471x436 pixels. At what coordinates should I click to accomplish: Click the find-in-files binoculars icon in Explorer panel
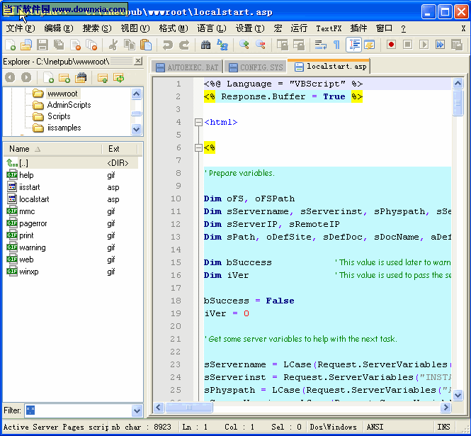tap(81, 77)
